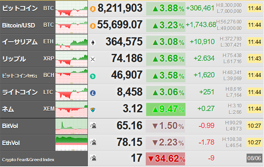The height and width of the screenshot is (167, 264).
Task: Click the BitVol value 65.16
Action: [130, 126]
